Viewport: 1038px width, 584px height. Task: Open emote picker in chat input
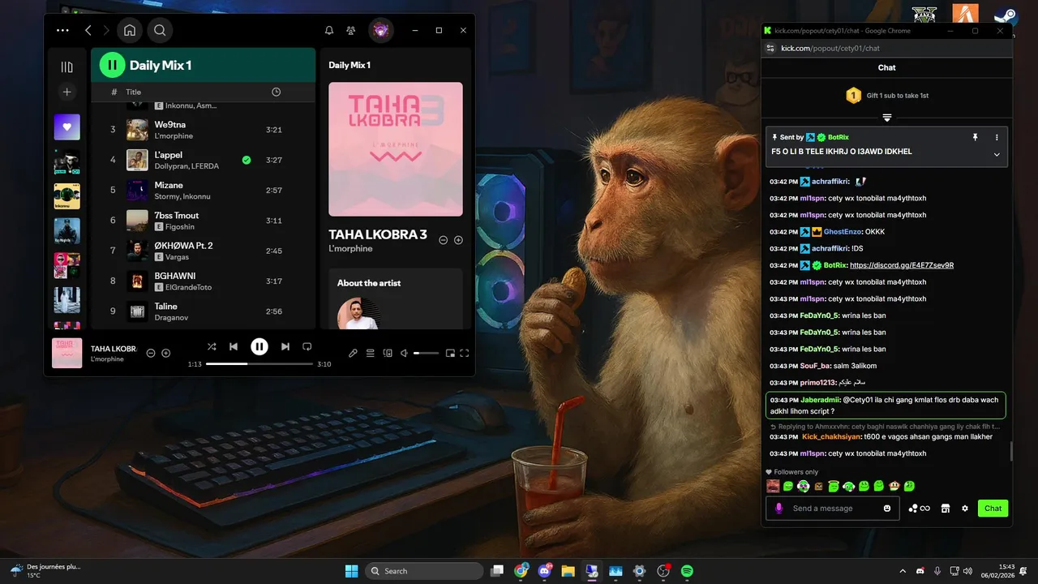coord(887,509)
